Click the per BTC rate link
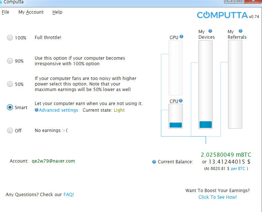This screenshot has width=262, height=212. click(x=238, y=168)
